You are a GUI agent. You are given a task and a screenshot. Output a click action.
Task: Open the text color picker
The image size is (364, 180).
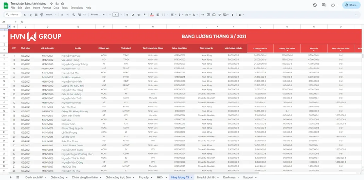[x=144, y=15]
